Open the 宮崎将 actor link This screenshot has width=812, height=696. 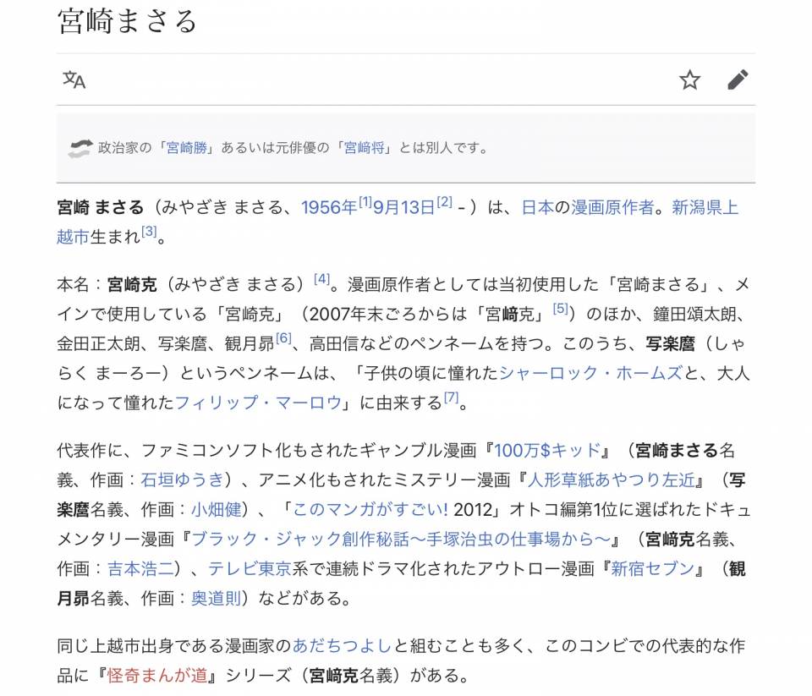click(365, 148)
